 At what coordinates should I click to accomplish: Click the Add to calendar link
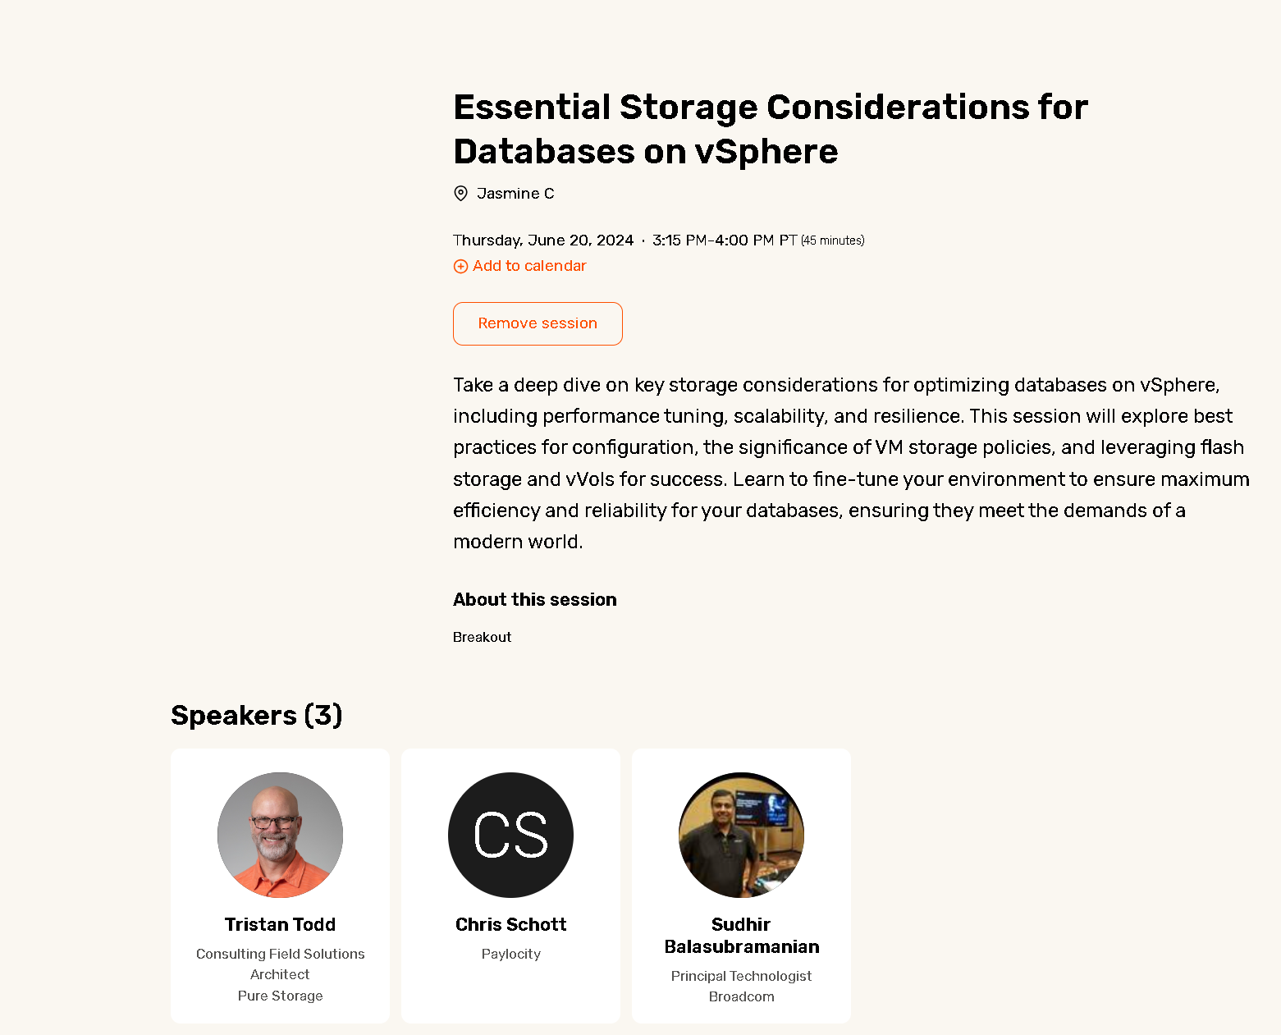pyautogui.click(x=529, y=266)
